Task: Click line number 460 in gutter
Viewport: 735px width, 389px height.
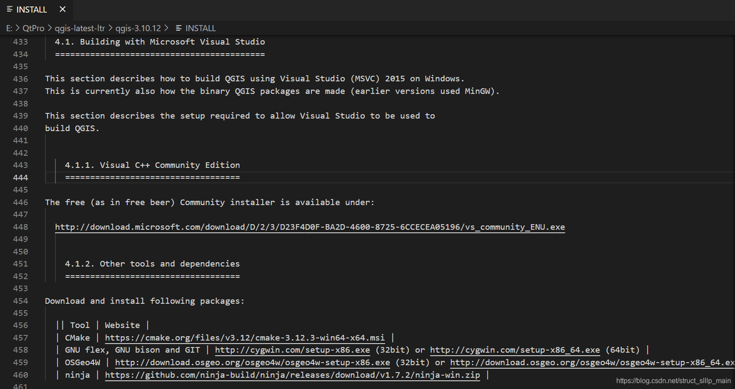Action: click(20, 375)
